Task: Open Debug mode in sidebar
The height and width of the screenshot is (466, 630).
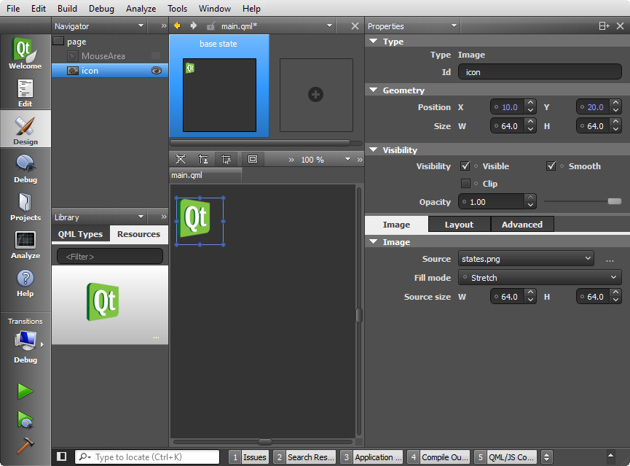Action: point(25,169)
